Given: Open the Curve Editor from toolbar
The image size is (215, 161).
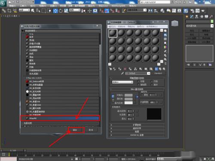Looking at the screenshot, I should tap(174, 11).
